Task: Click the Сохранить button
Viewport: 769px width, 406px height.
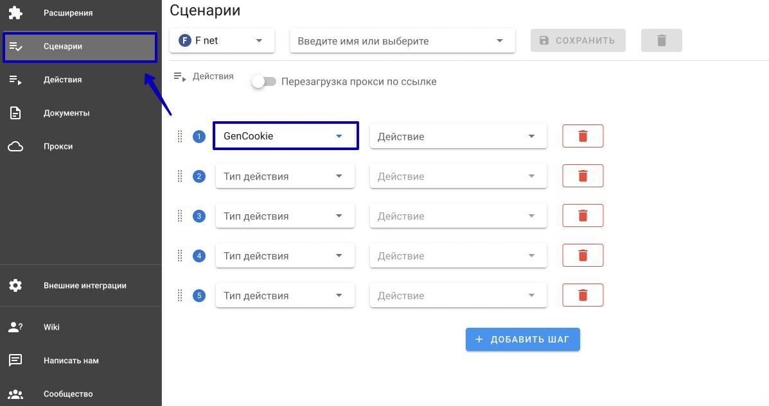Action: pyautogui.click(x=578, y=40)
